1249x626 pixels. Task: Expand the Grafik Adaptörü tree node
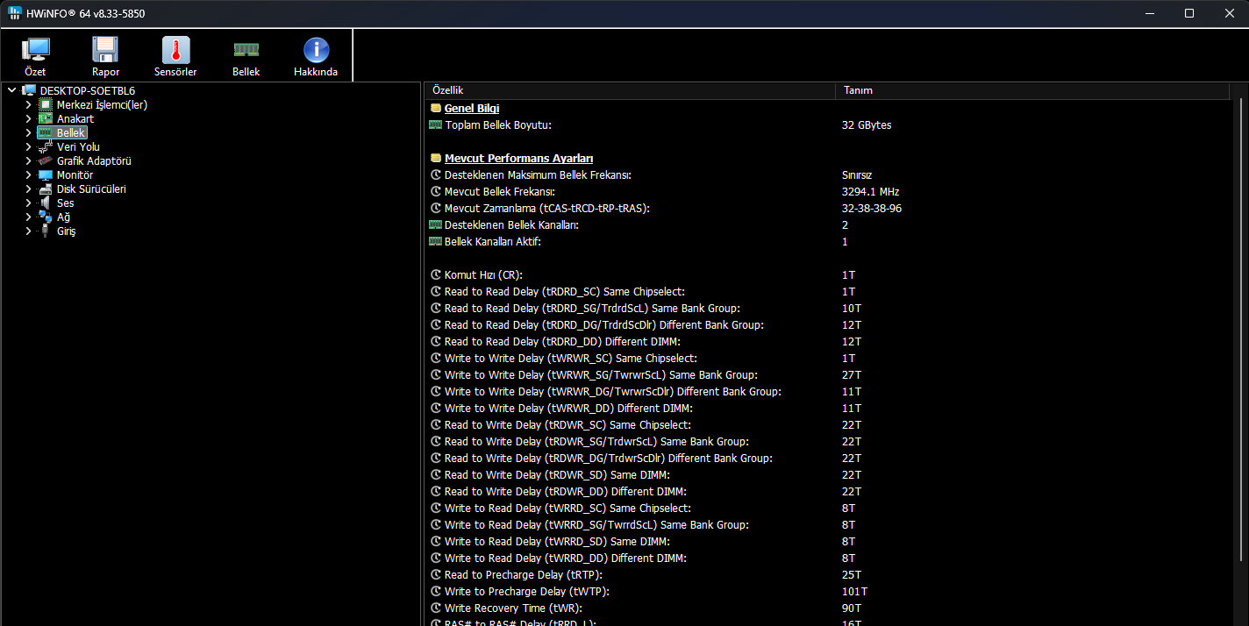click(x=28, y=160)
